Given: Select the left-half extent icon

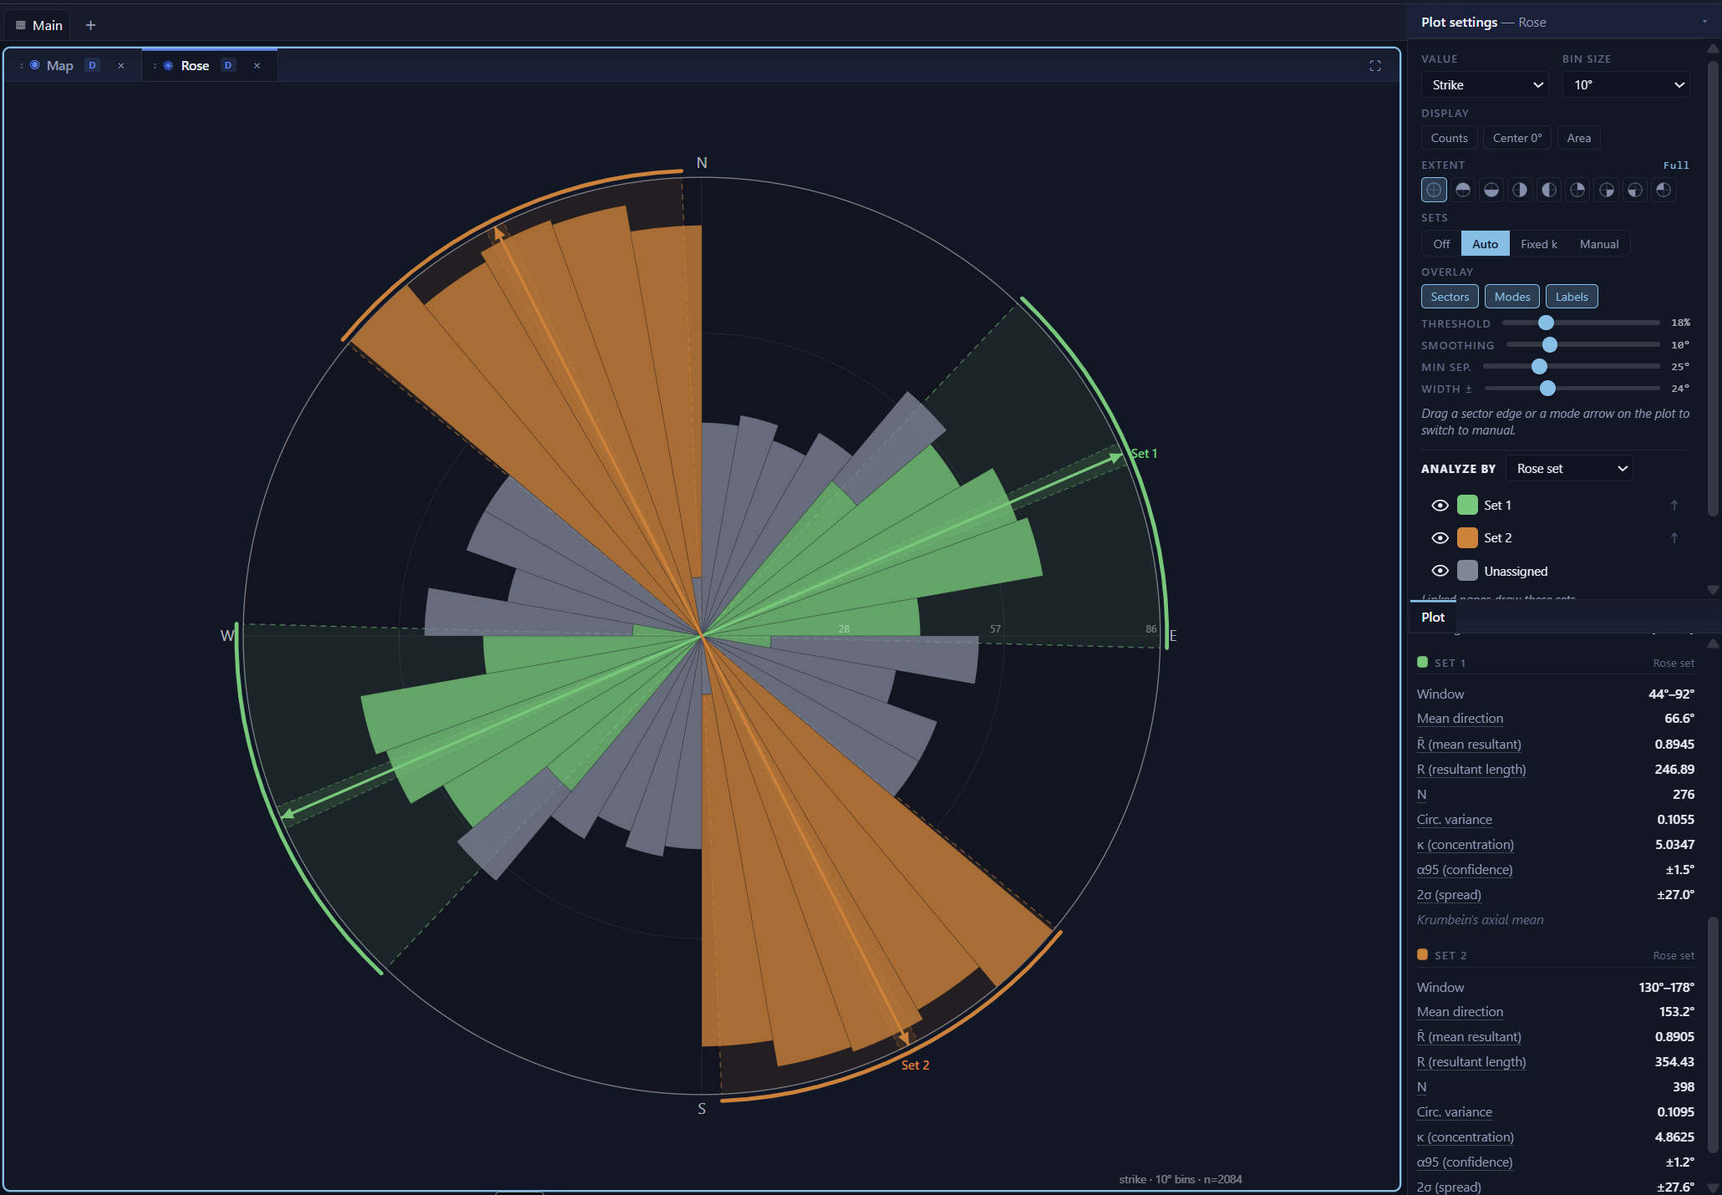Looking at the screenshot, I should [x=1549, y=190].
